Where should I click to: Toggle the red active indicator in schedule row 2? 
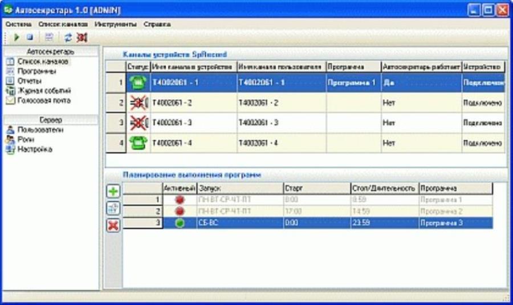click(180, 212)
